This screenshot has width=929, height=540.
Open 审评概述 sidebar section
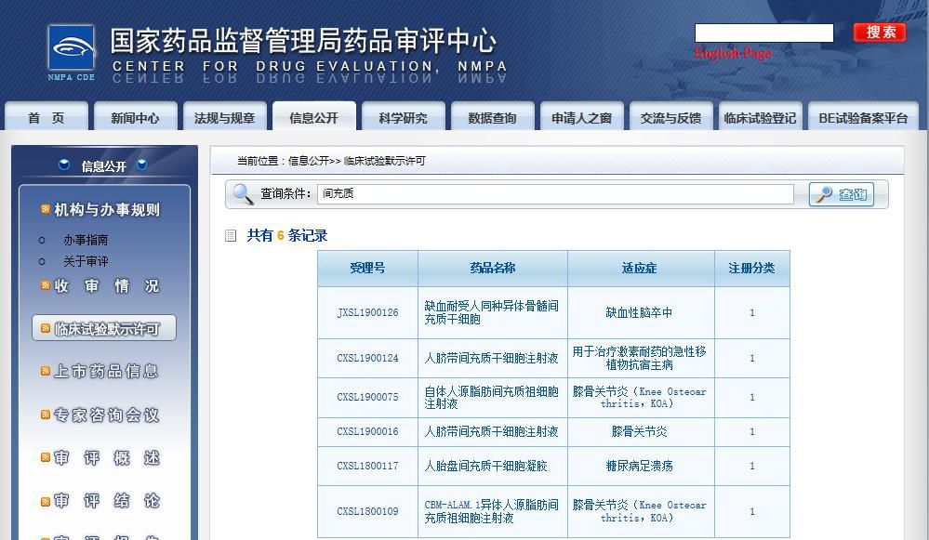pyautogui.click(x=107, y=457)
